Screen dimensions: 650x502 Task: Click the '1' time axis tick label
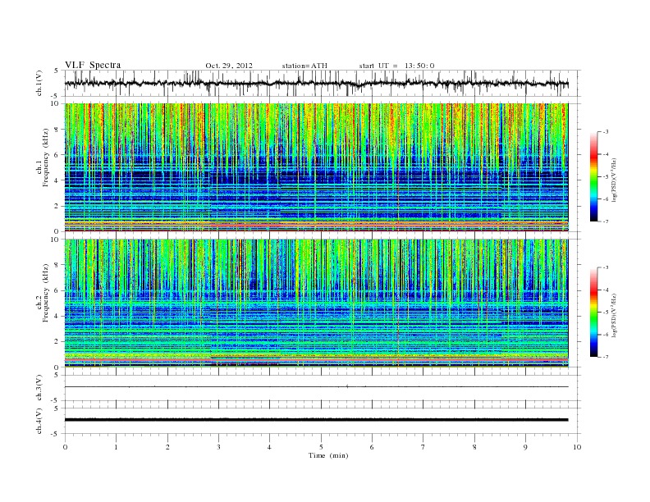116,447
